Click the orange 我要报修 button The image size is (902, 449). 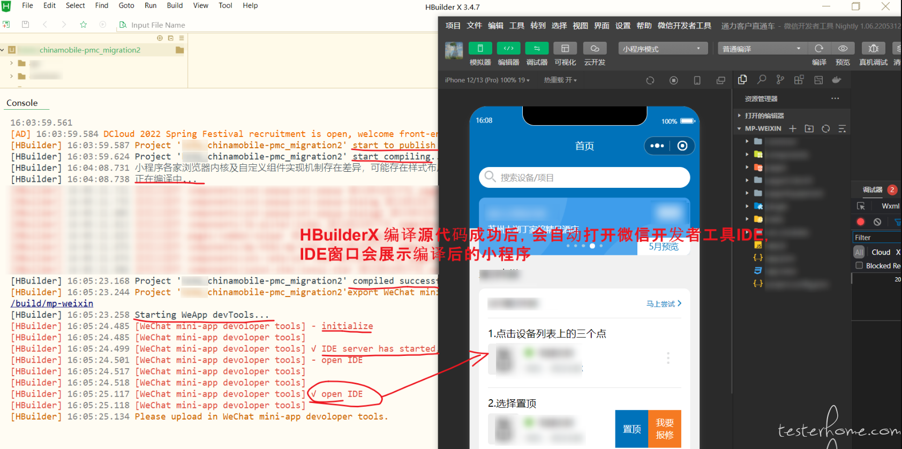(x=665, y=429)
